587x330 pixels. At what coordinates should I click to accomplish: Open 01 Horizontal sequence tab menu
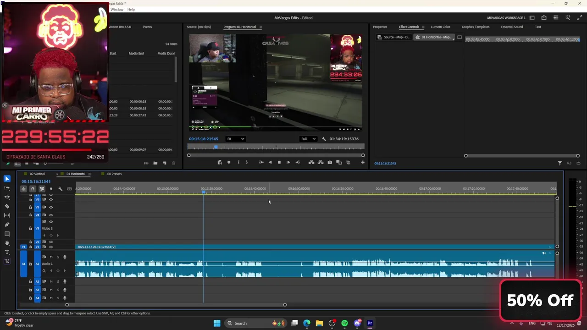89,174
